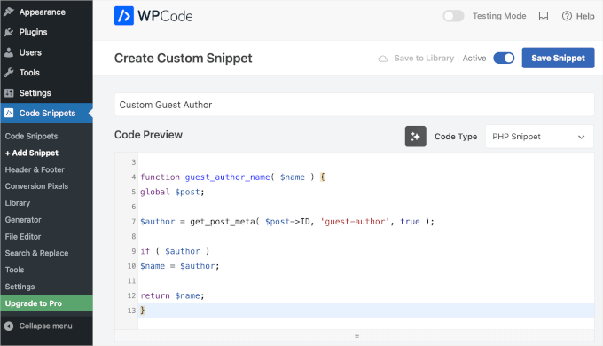The height and width of the screenshot is (346, 603).
Task: Select + Add Snippet submenu item
Action: (32, 153)
